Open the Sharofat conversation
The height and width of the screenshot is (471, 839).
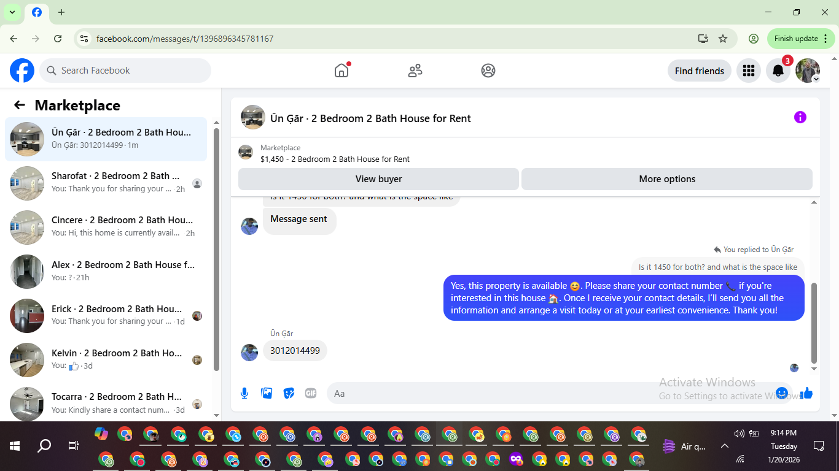pyautogui.click(x=106, y=183)
